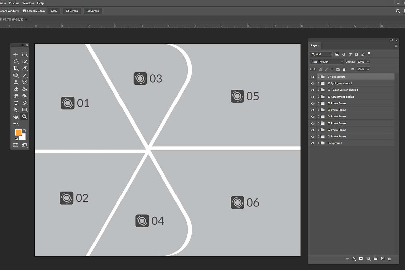Open the Pass Through blend mode dropdown
This screenshot has height=270, width=405.
coord(326,62)
